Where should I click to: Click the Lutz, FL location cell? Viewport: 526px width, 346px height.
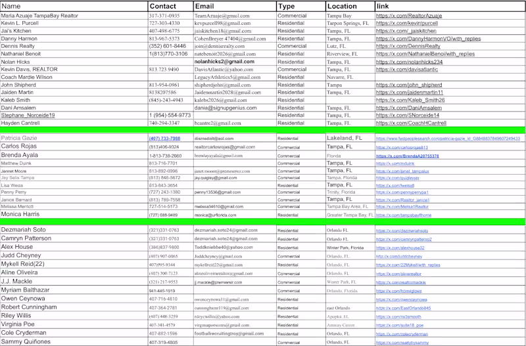[350, 46]
